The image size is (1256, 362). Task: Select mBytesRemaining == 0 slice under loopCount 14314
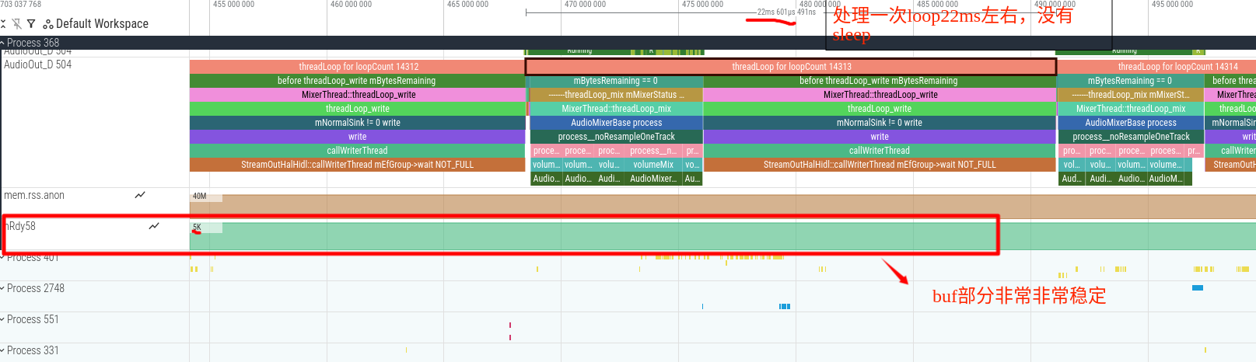click(1129, 81)
